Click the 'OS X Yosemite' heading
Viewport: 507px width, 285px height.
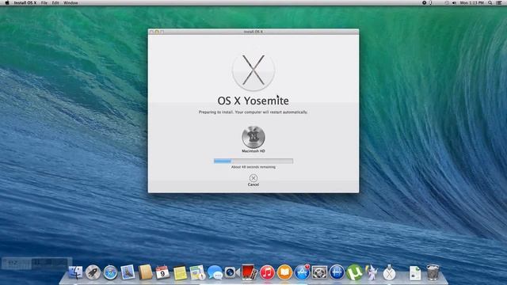click(x=253, y=101)
